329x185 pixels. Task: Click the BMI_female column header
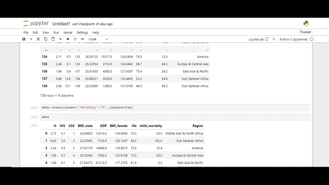pyautogui.click(x=118, y=126)
